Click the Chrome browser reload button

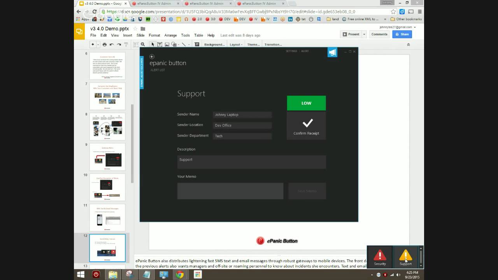point(95,12)
